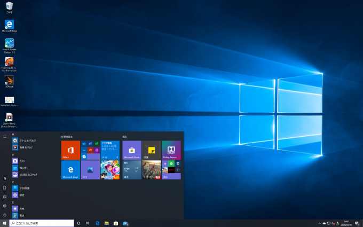Image resolution: width=363 pixels, height=227 pixels.
Task: Toggle the IME input mode 'A' indicator
Action: (x=337, y=223)
